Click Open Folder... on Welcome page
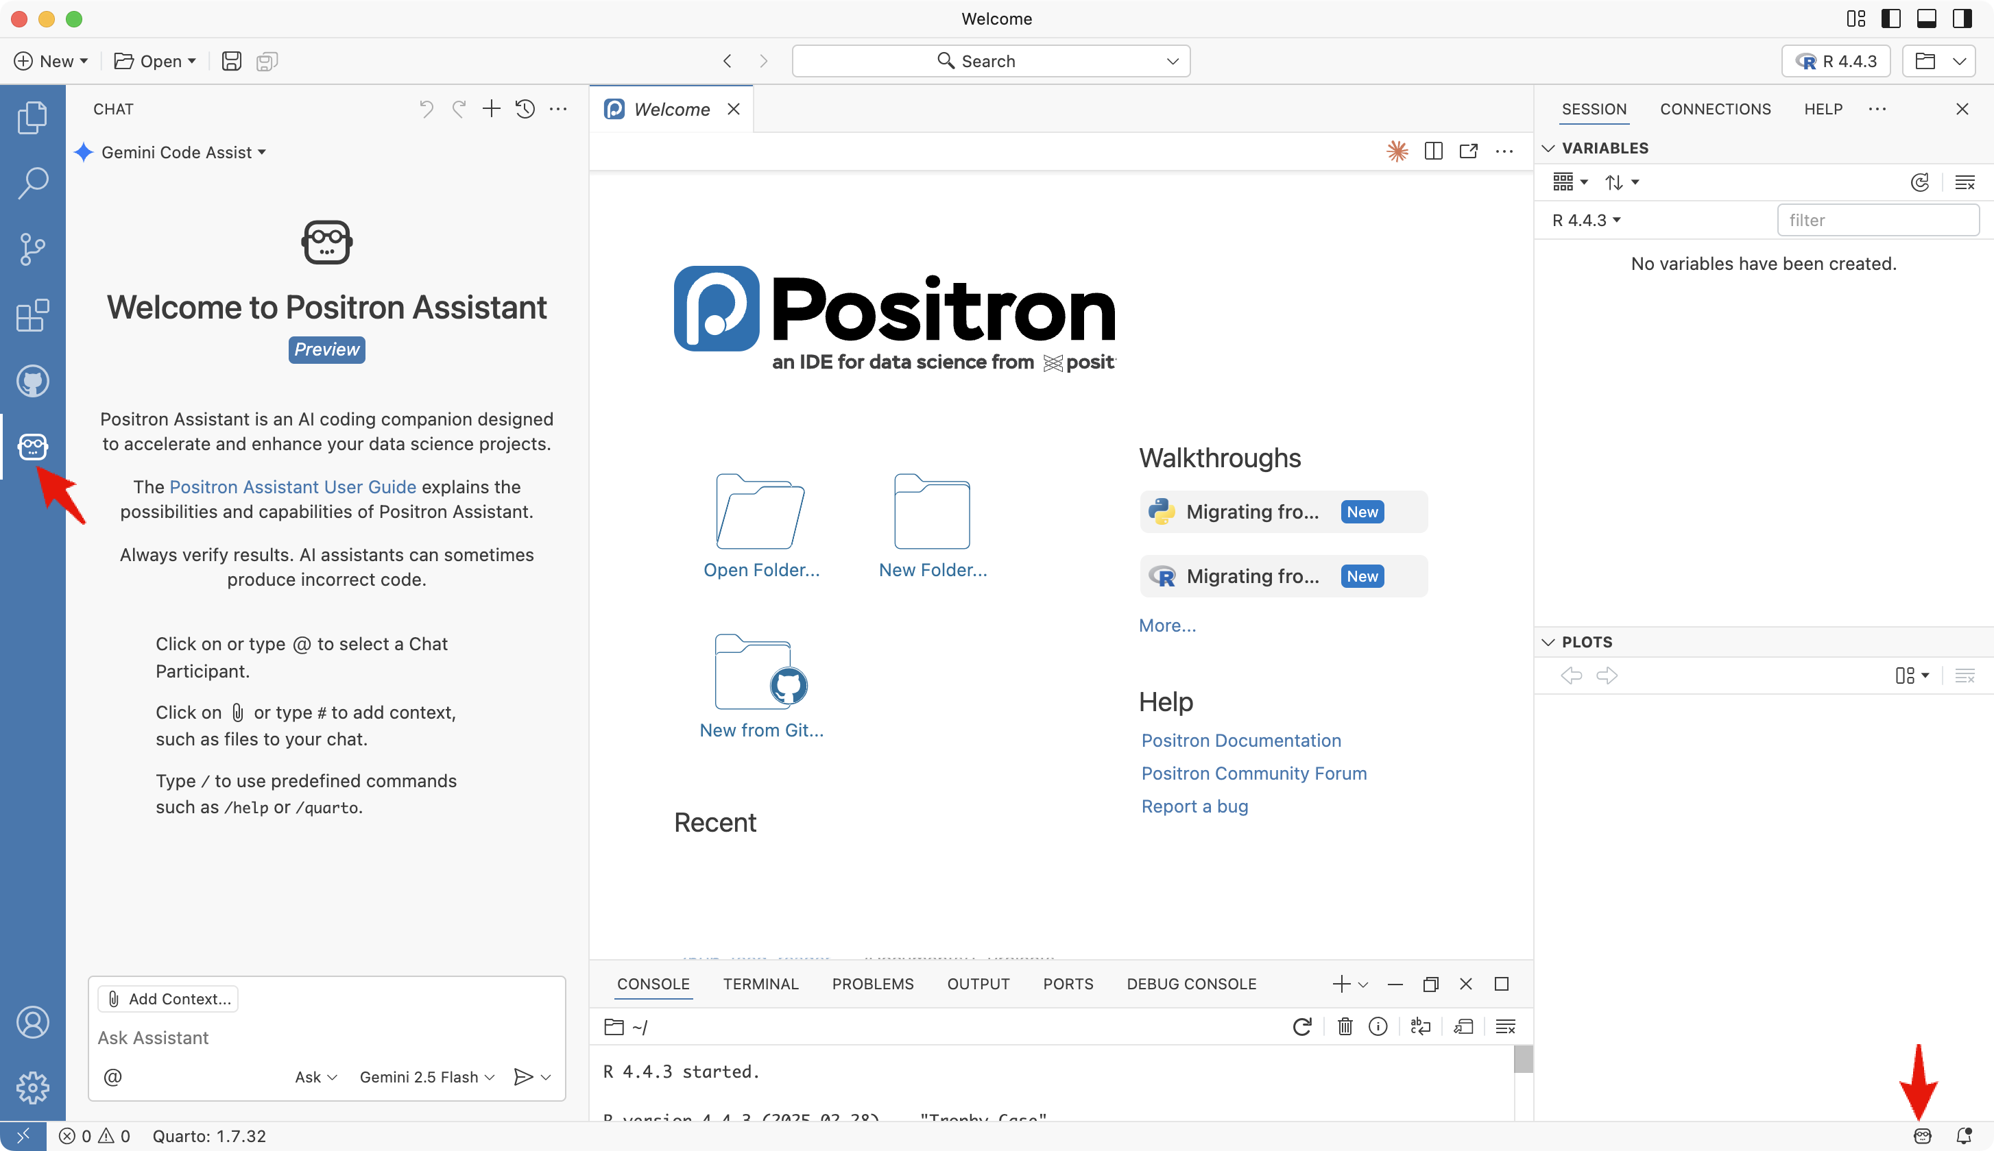 click(761, 525)
